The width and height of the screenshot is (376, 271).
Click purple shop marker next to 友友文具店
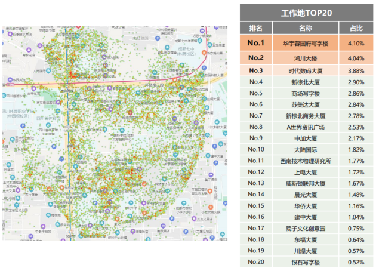[194, 218]
